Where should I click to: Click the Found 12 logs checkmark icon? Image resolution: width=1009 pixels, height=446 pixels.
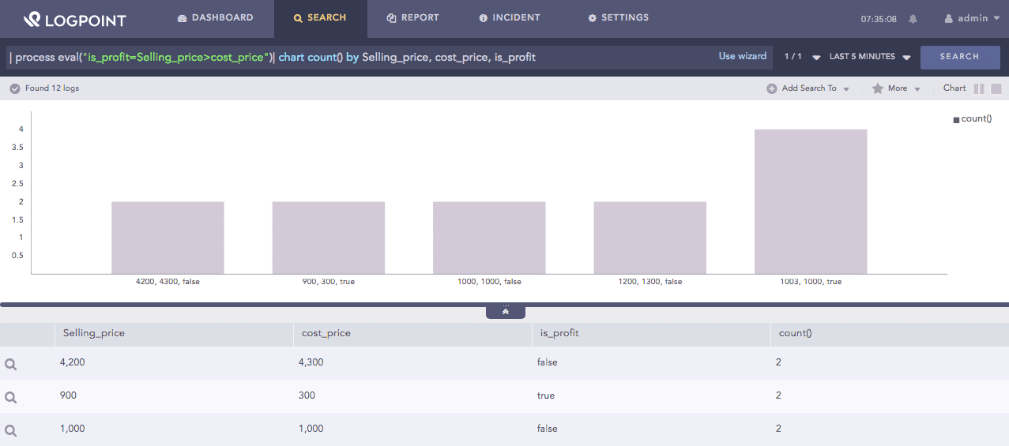click(x=14, y=88)
